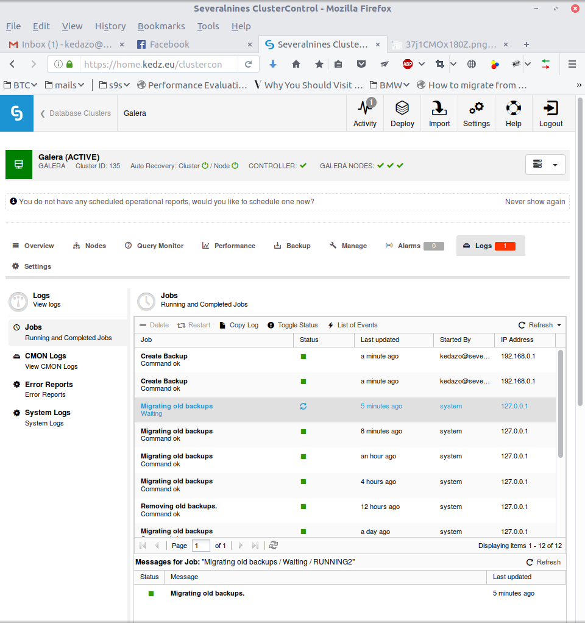The width and height of the screenshot is (585, 623).
Task: Click the browser URL address bar
Action: tap(159, 65)
